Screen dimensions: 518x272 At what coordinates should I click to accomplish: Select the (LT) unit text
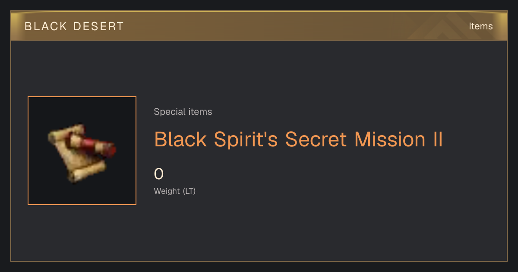point(189,191)
